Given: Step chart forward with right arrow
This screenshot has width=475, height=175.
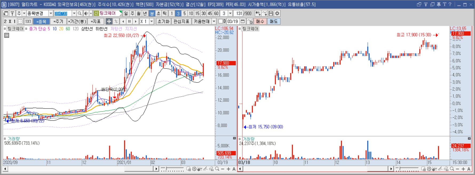Looking at the screenshot, I should pyautogui.click(x=136, y=21).
